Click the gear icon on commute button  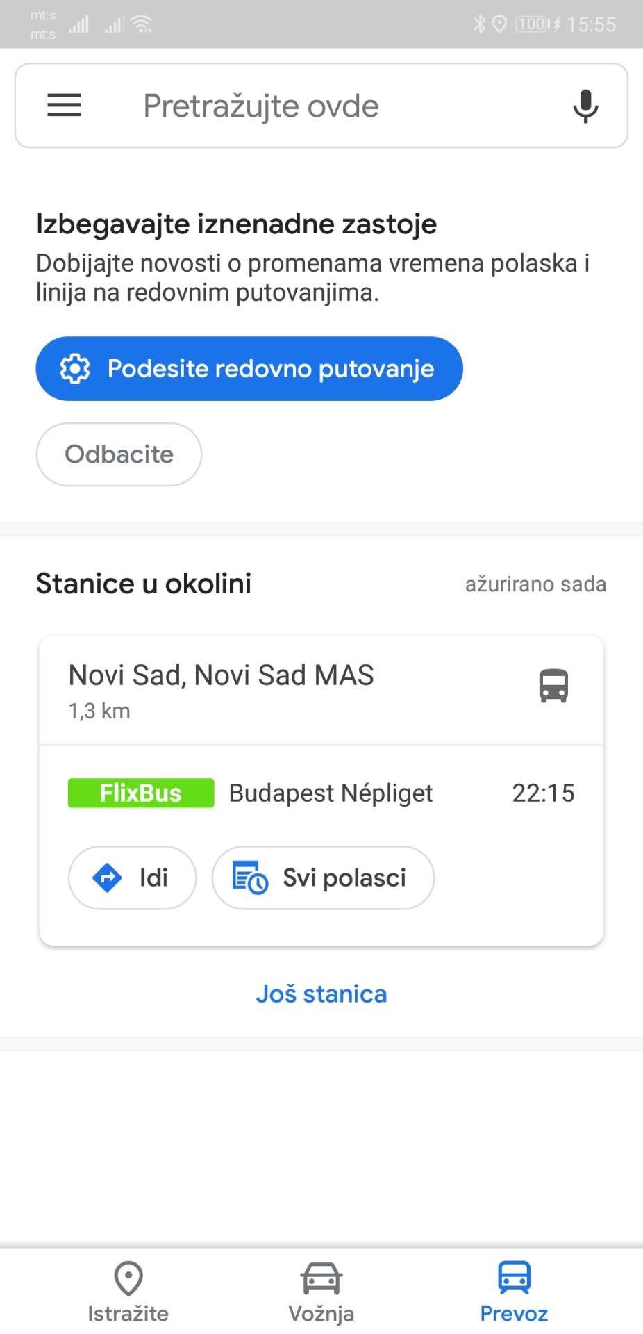75,368
